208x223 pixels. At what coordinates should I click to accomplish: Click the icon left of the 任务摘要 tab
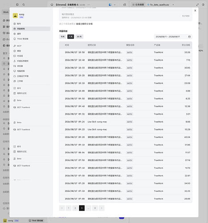point(133,5)
